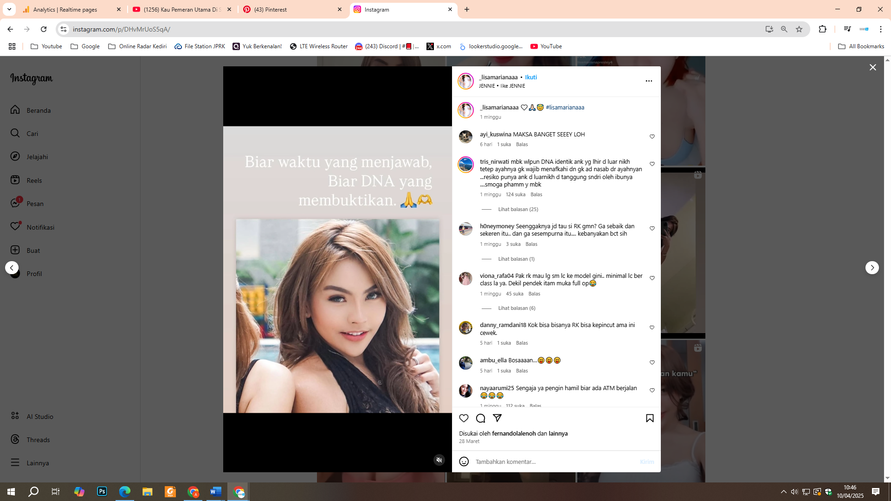The width and height of the screenshot is (891, 501).
Task: Expand Lihat balasan (1) replies
Action: click(516, 259)
